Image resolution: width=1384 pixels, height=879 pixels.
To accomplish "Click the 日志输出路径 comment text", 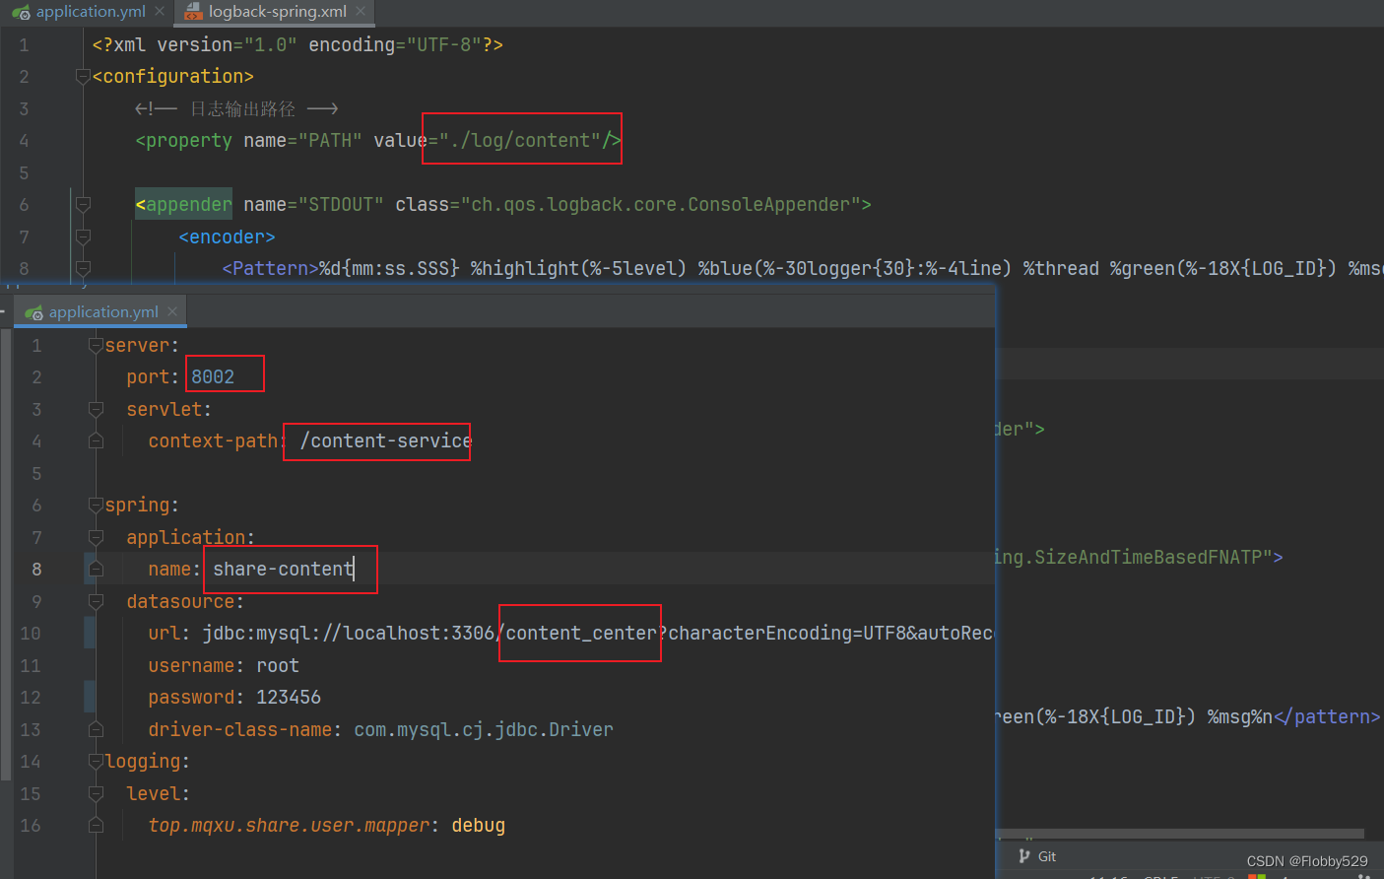I will pyautogui.click(x=242, y=108).
